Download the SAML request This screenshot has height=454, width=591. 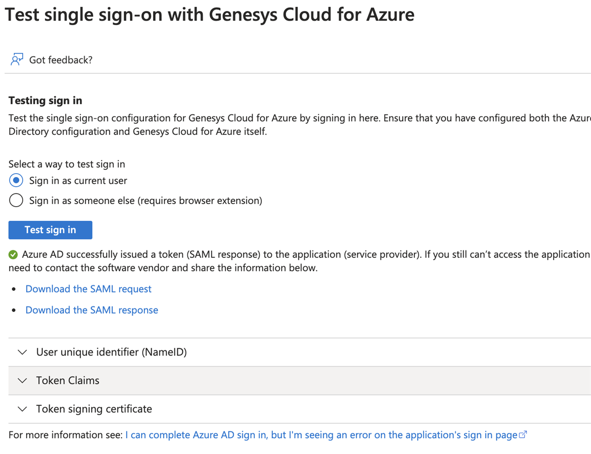coord(88,289)
